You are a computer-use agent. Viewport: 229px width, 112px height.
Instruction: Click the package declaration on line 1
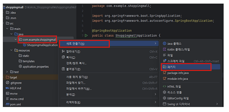coord(122,6)
